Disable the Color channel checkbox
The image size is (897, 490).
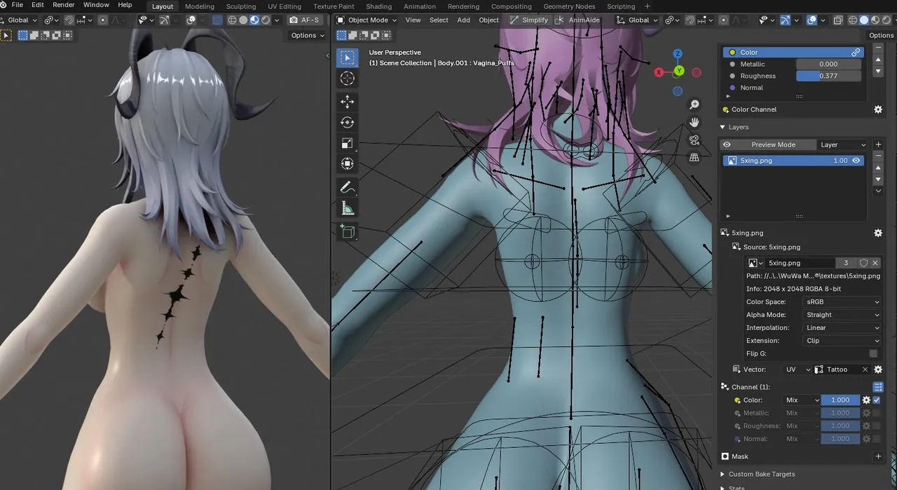(x=877, y=400)
